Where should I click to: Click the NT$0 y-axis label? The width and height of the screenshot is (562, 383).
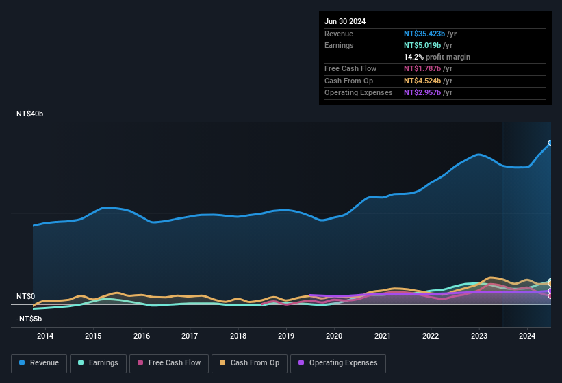coord(26,296)
